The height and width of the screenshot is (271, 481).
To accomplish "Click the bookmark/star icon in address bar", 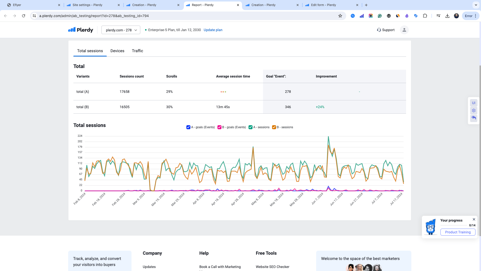I will pyautogui.click(x=340, y=16).
